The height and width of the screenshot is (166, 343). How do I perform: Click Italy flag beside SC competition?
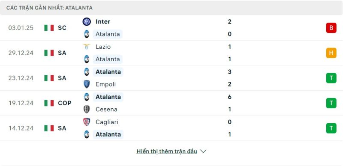(49, 28)
